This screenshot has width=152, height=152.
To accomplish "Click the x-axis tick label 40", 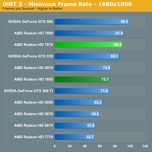I will tap(85, 146).
